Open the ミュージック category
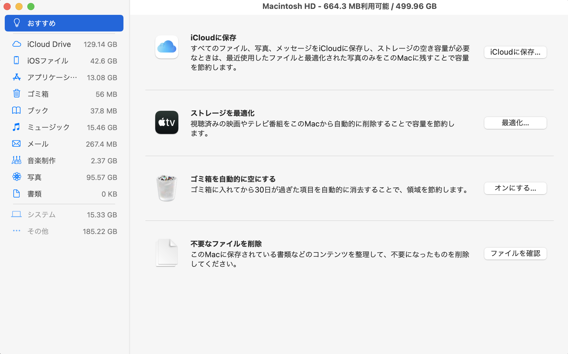Image resolution: width=568 pixels, height=354 pixels. point(64,127)
